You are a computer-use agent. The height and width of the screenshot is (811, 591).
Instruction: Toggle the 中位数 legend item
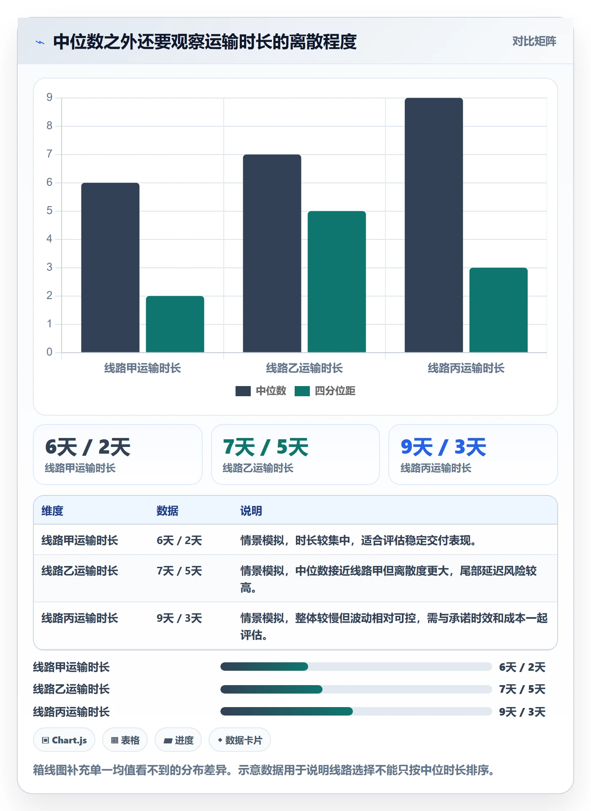coord(261,391)
